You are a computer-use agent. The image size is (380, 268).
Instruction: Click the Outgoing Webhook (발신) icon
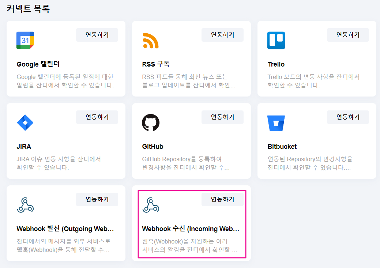point(25,205)
